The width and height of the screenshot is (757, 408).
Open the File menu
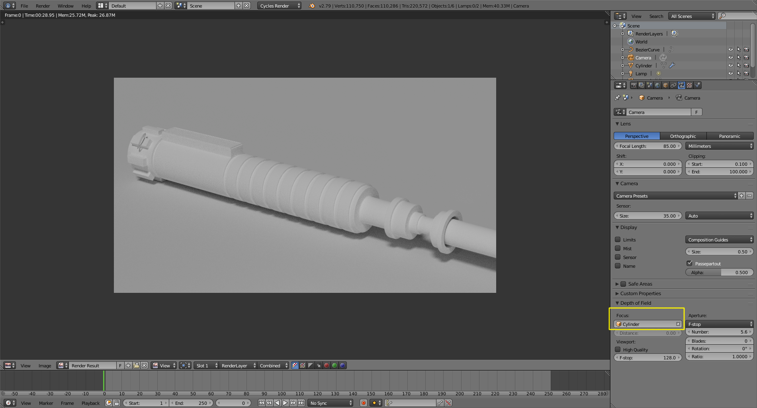click(x=24, y=6)
